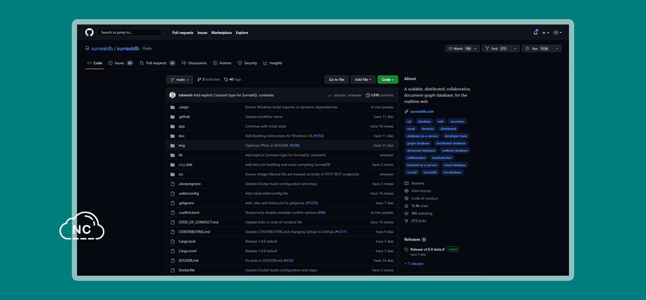Select the sql topic tag

pyautogui.click(x=409, y=122)
